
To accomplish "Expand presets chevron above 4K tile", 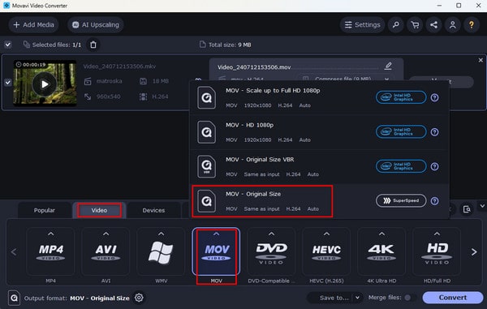I will (381, 234).
